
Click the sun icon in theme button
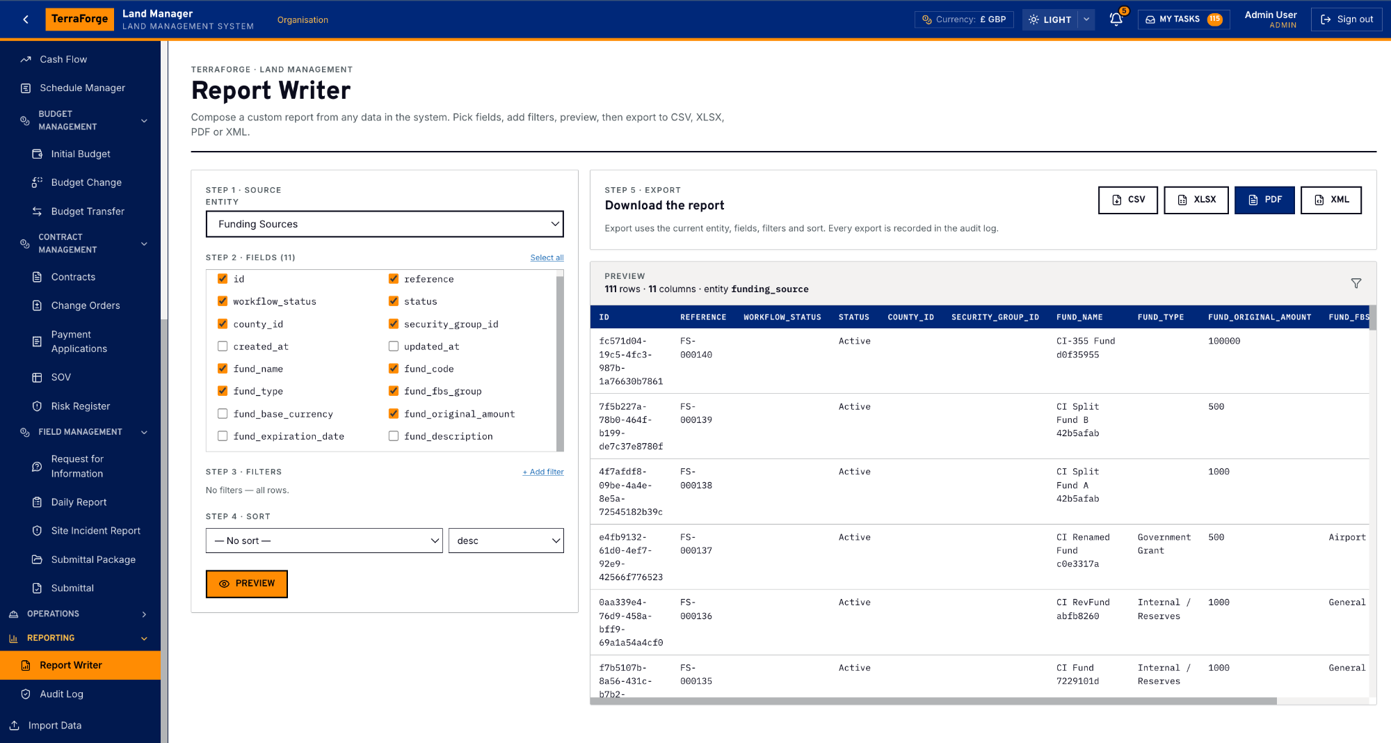tap(1034, 19)
